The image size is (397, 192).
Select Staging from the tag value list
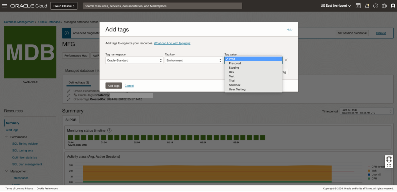click(x=234, y=68)
